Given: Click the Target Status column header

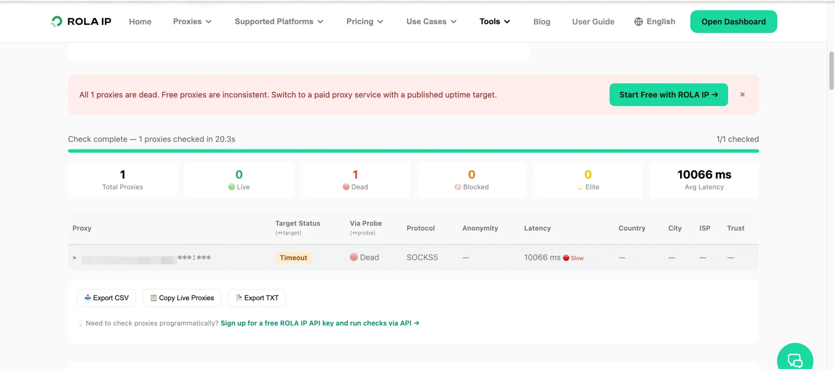Looking at the screenshot, I should tap(298, 228).
